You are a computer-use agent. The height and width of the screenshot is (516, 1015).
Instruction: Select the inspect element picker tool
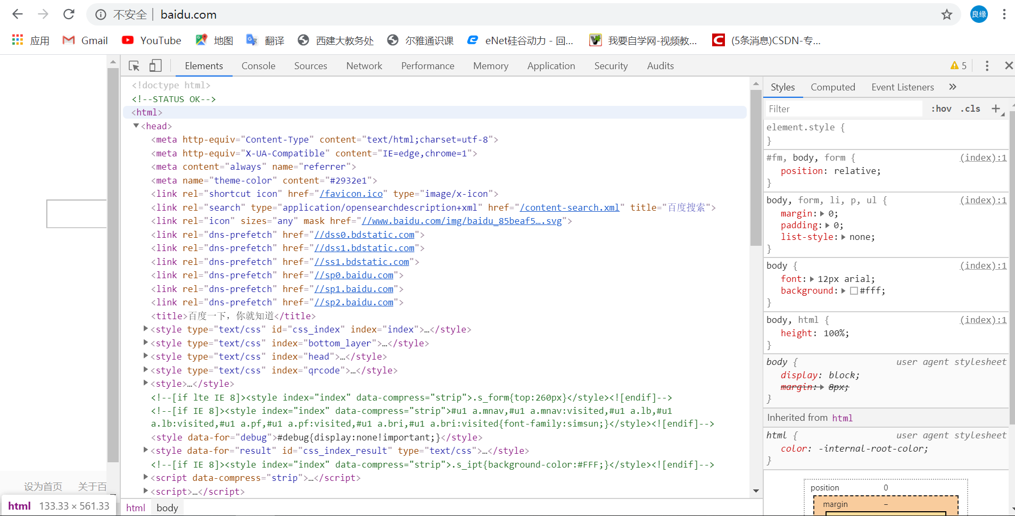[x=134, y=65]
